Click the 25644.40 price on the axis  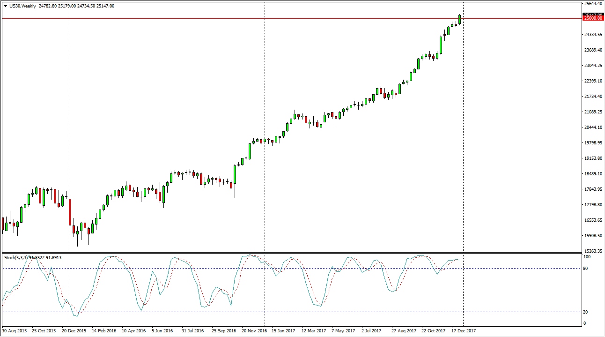593,4
